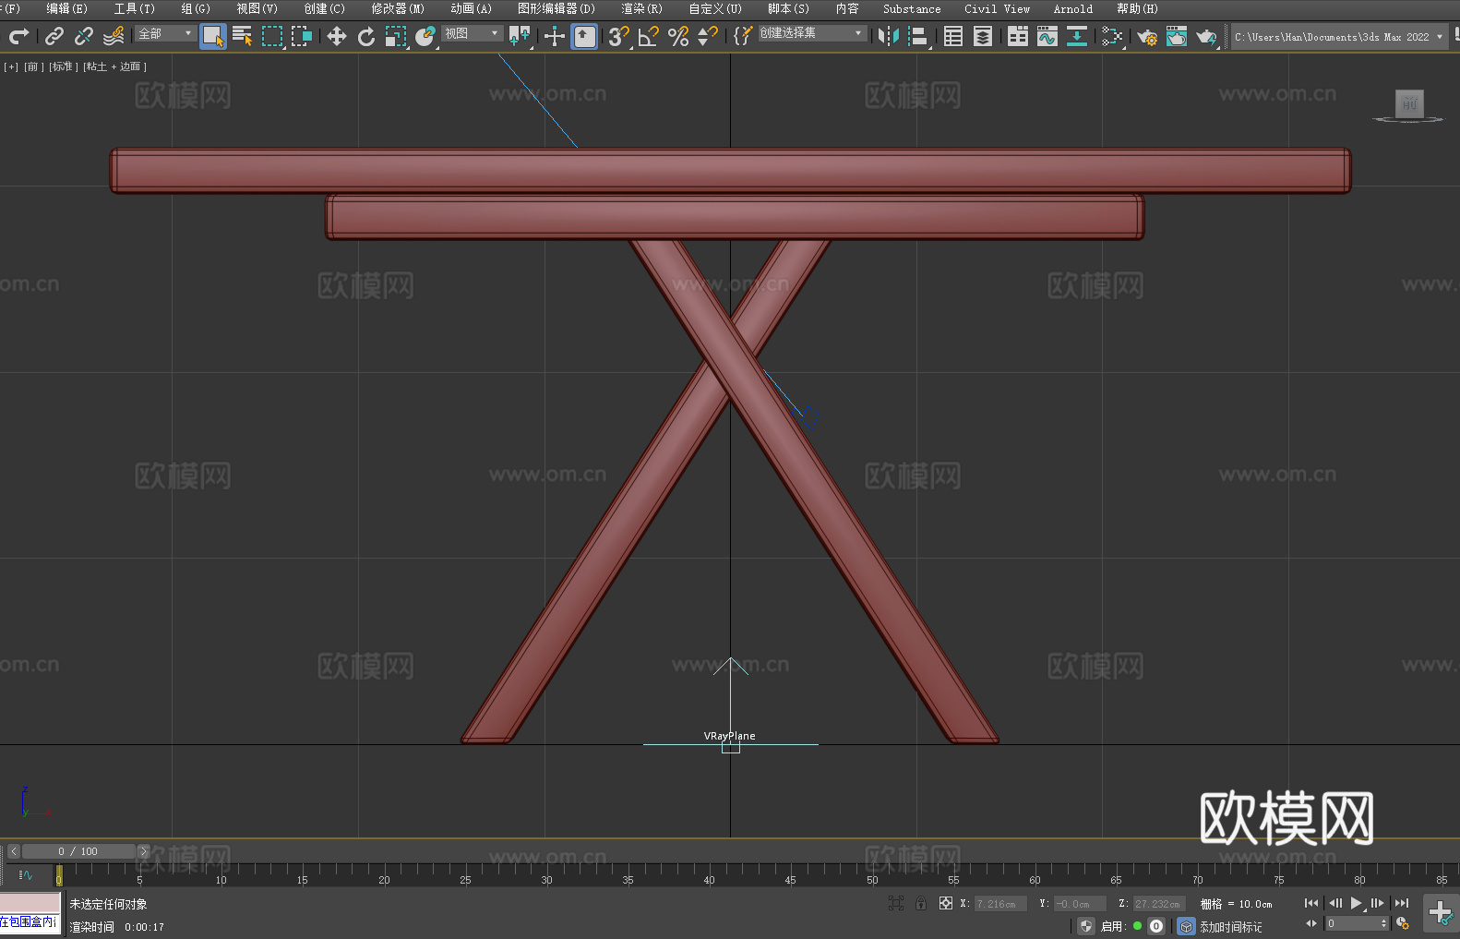The image size is (1460, 939).
Task: Open the 渲染(R) menu
Action: pyautogui.click(x=641, y=8)
